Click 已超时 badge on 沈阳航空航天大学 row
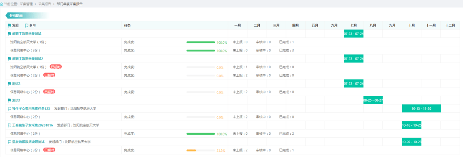The height and width of the screenshot is (157, 463). click(55, 67)
